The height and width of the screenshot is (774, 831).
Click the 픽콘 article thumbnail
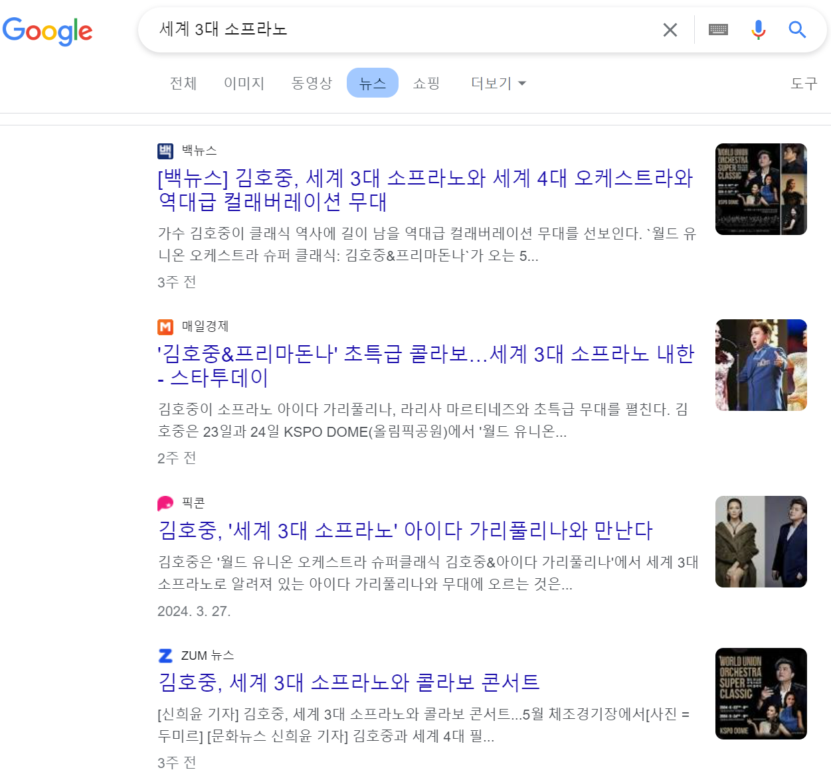[x=761, y=542]
